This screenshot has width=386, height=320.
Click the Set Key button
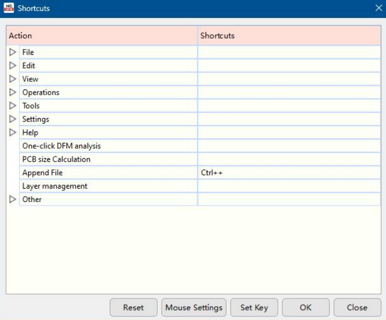point(254,308)
